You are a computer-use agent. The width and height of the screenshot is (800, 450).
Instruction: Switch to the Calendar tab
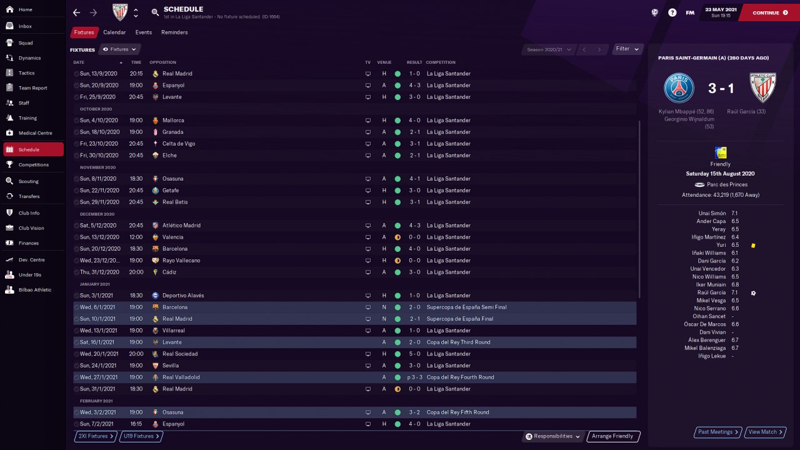pos(114,32)
